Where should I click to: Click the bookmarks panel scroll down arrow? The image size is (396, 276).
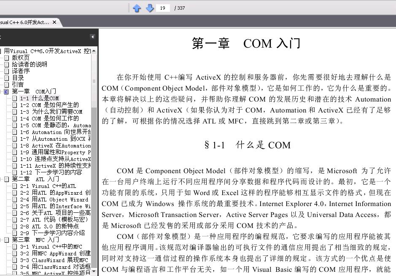click(x=94, y=271)
